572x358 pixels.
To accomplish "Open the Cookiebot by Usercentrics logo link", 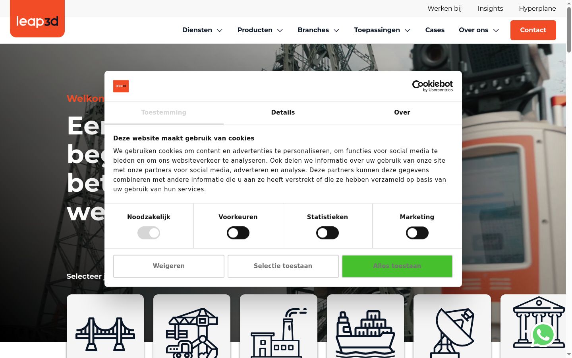I will [433, 86].
